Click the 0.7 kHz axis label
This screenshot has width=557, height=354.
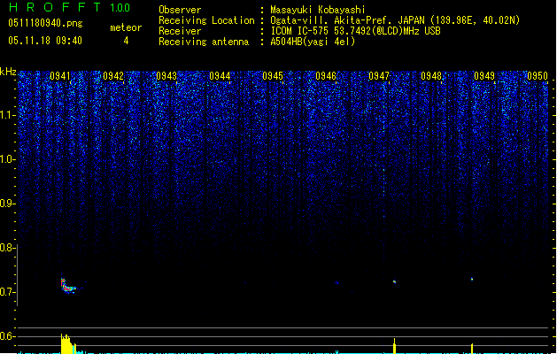[x=7, y=292]
